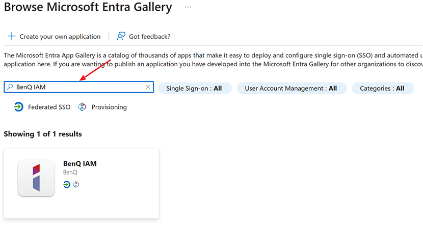Viewport: 423px width, 227px height.
Task: Click the Provisioning label text
Action: (109, 107)
